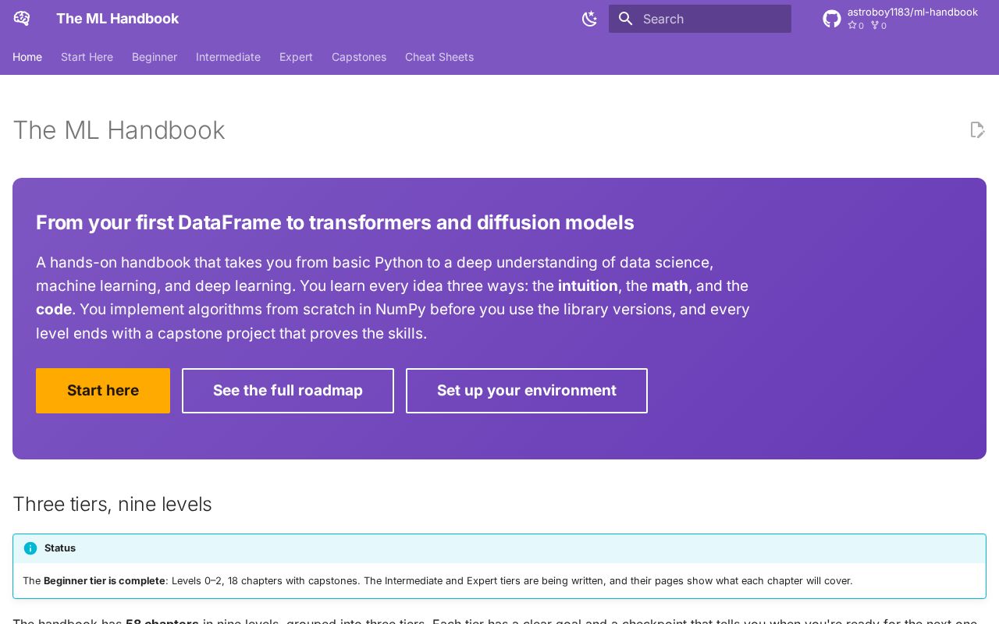The image size is (999, 624).
Task: Click the hero headline about transformers and diffusion
Action: (x=335, y=223)
